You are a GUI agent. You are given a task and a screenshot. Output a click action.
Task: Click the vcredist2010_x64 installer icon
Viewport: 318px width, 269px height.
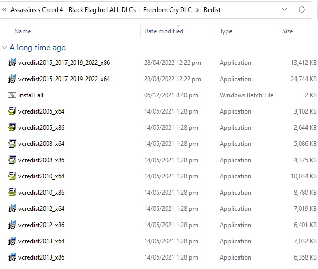pos(12,176)
